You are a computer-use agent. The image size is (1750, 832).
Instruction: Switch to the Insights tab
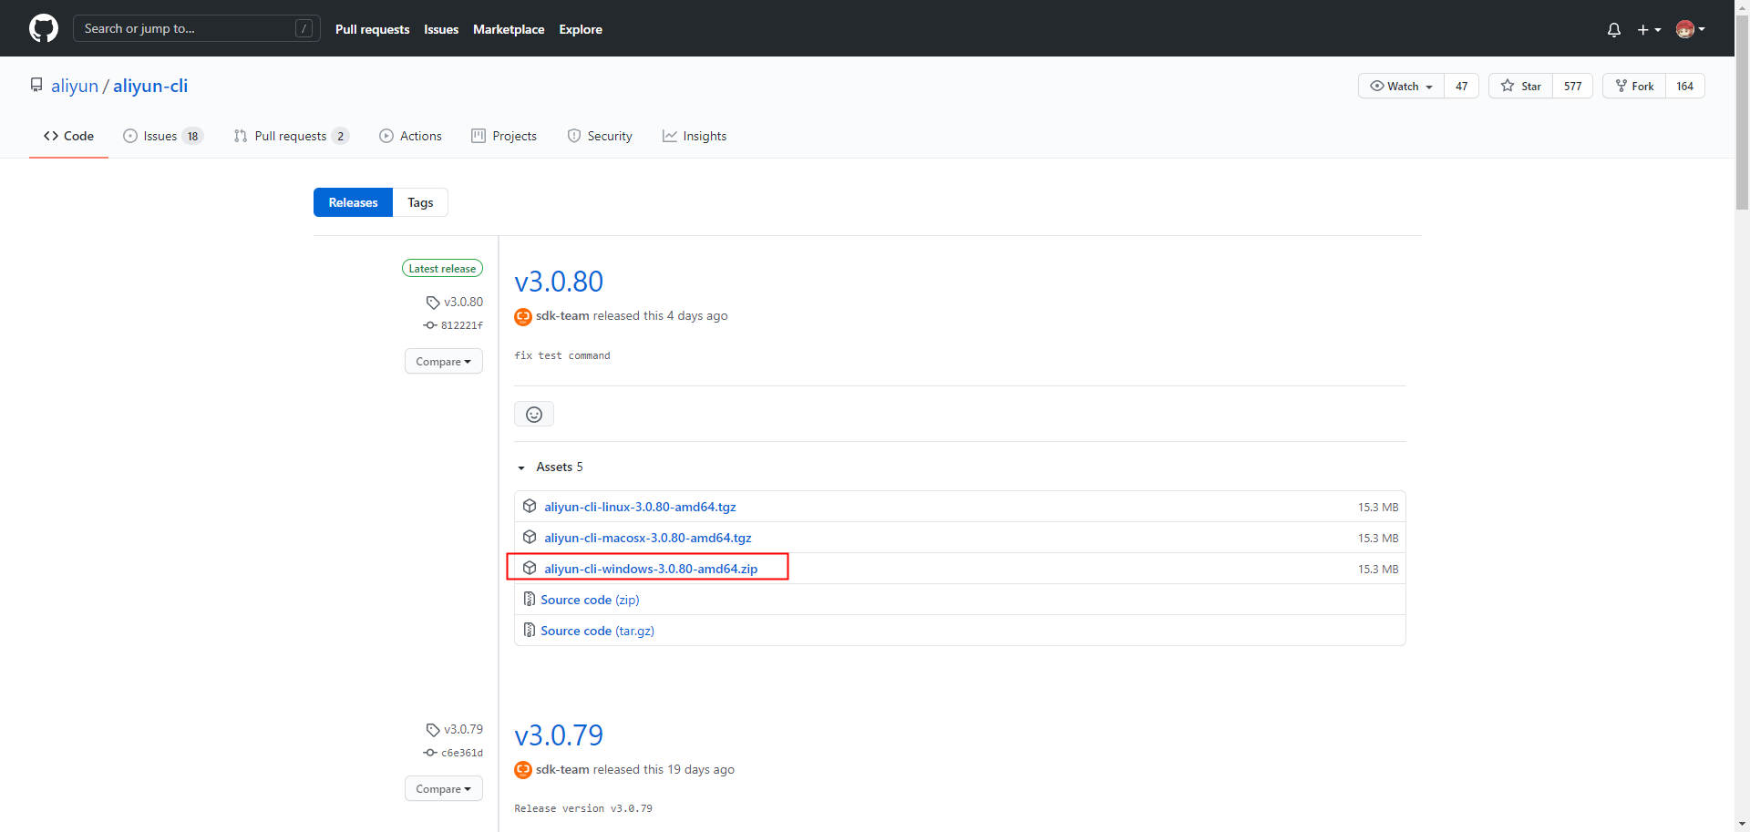click(x=695, y=136)
